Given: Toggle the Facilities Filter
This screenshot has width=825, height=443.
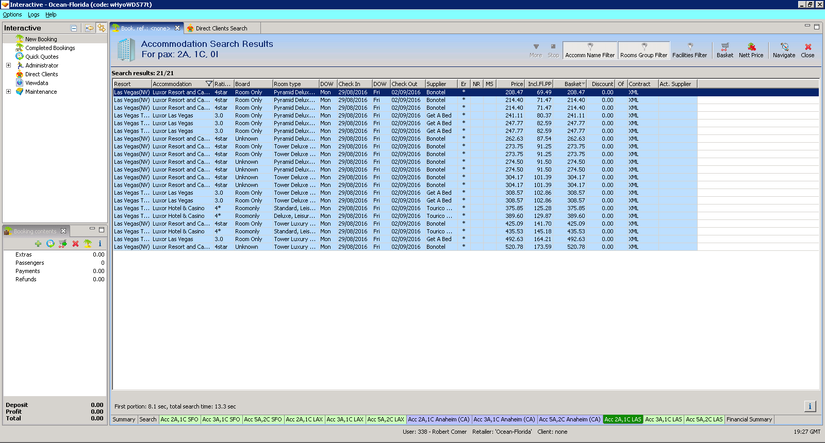Looking at the screenshot, I should [x=689, y=50].
